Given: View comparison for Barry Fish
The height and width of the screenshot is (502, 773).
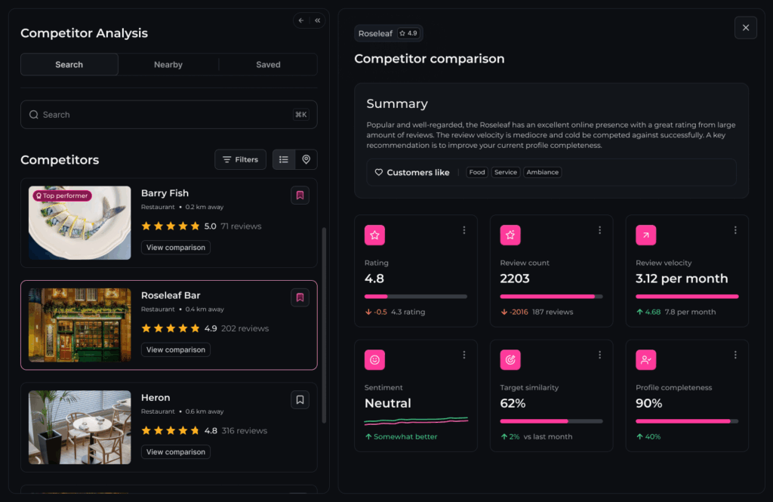Looking at the screenshot, I should point(175,248).
